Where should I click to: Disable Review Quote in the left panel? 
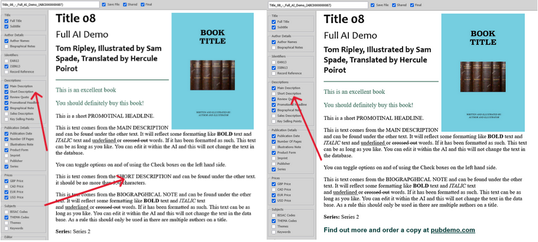tap(7, 97)
